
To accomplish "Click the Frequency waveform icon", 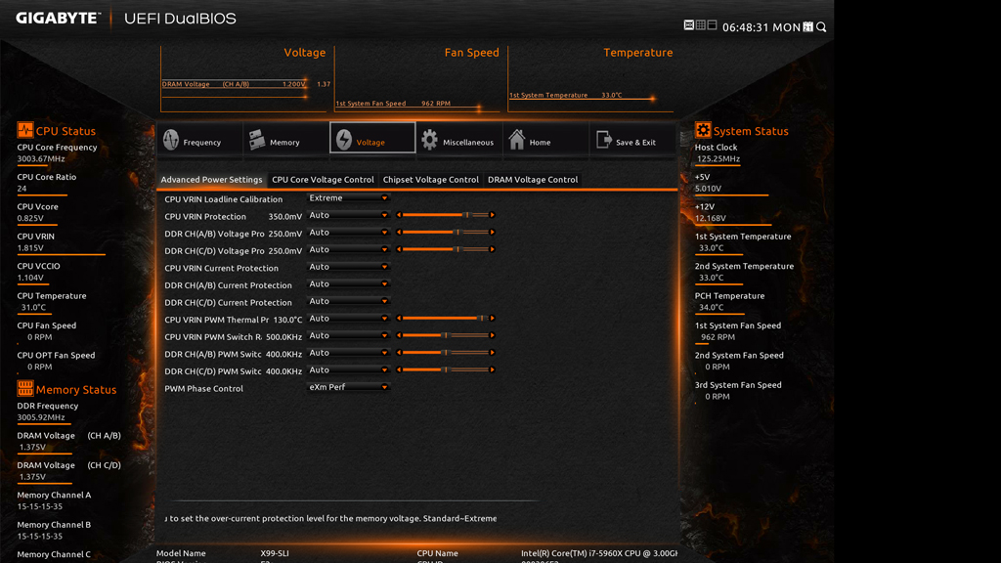I will pyautogui.click(x=171, y=141).
